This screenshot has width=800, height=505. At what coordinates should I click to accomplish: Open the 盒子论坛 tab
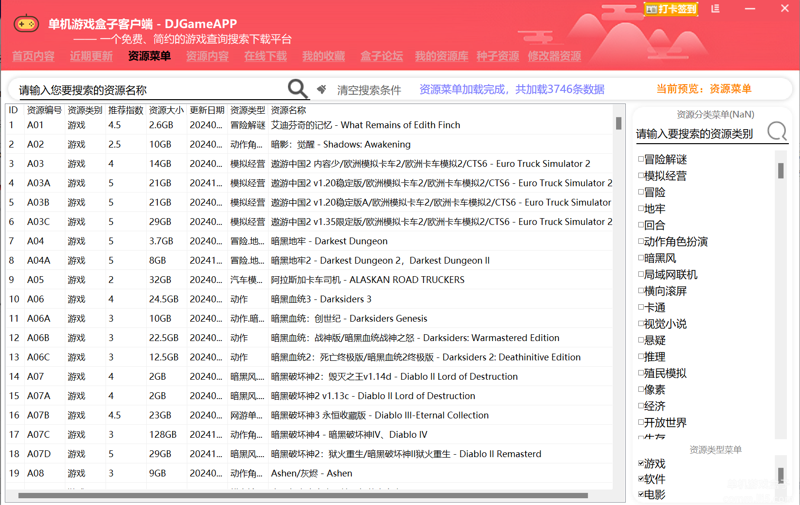(382, 56)
